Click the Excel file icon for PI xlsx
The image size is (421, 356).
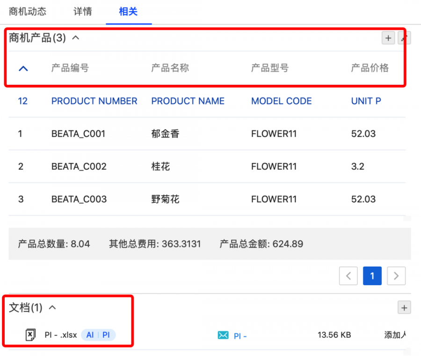[30, 335]
